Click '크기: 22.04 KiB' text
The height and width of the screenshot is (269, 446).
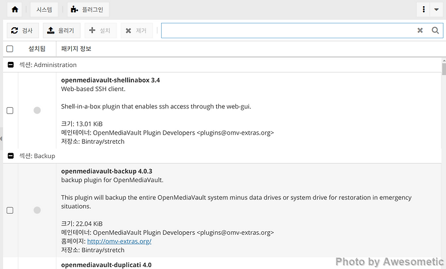click(82, 224)
